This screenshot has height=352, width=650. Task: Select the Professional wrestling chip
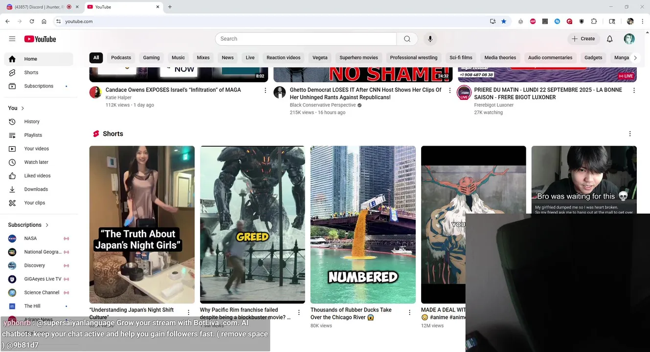click(413, 58)
